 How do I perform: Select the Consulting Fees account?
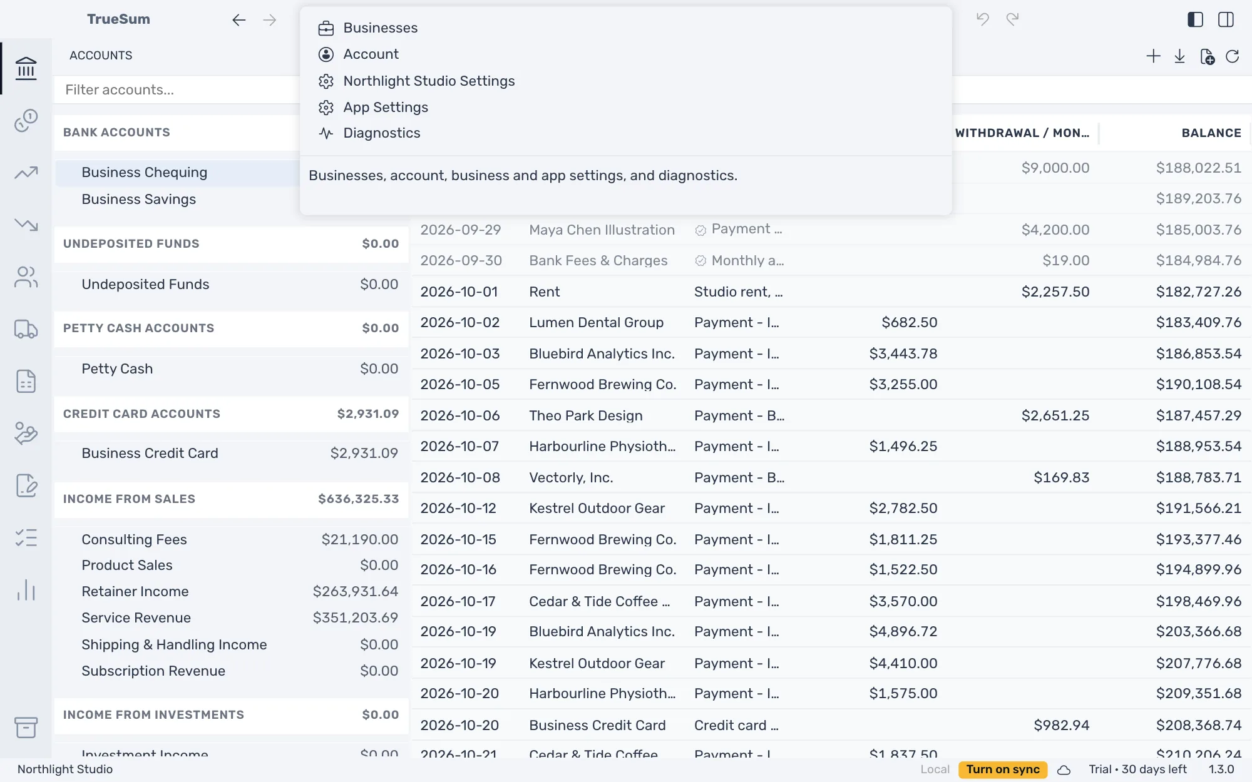[231, 539]
